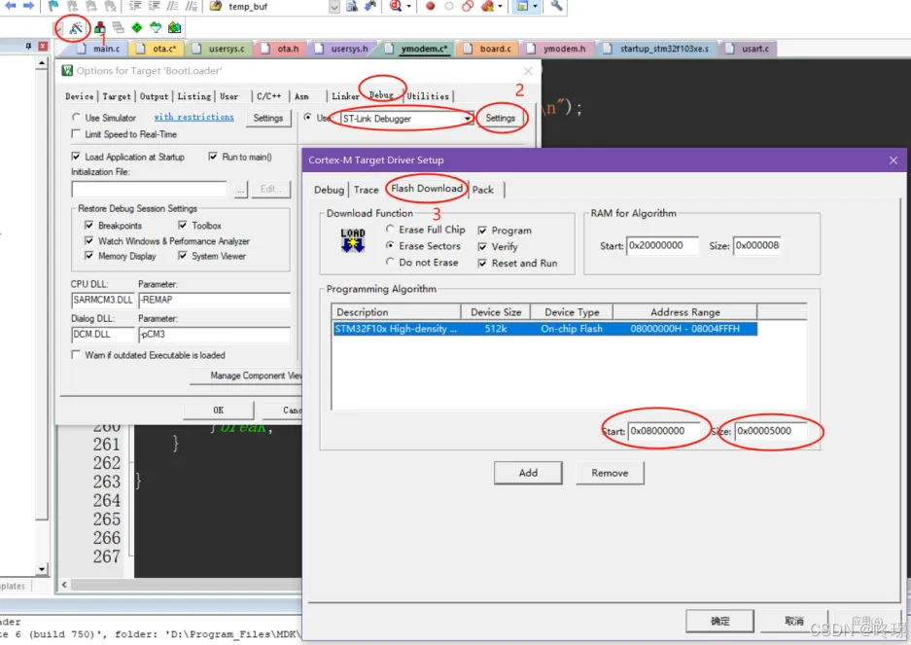Open the debug icon's dropdown arrow
Image resolution: width=911 pixels, height=645 pixels.
[409, 7]
